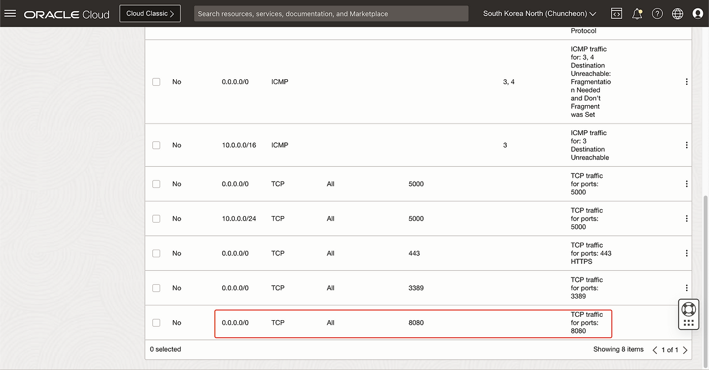The height and width of the screenshot is (370, 709).
Task: Click the Cloud Classic button
Action: tap(150, 14)
